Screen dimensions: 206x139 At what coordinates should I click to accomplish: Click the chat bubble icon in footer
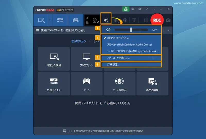[65, 131]
